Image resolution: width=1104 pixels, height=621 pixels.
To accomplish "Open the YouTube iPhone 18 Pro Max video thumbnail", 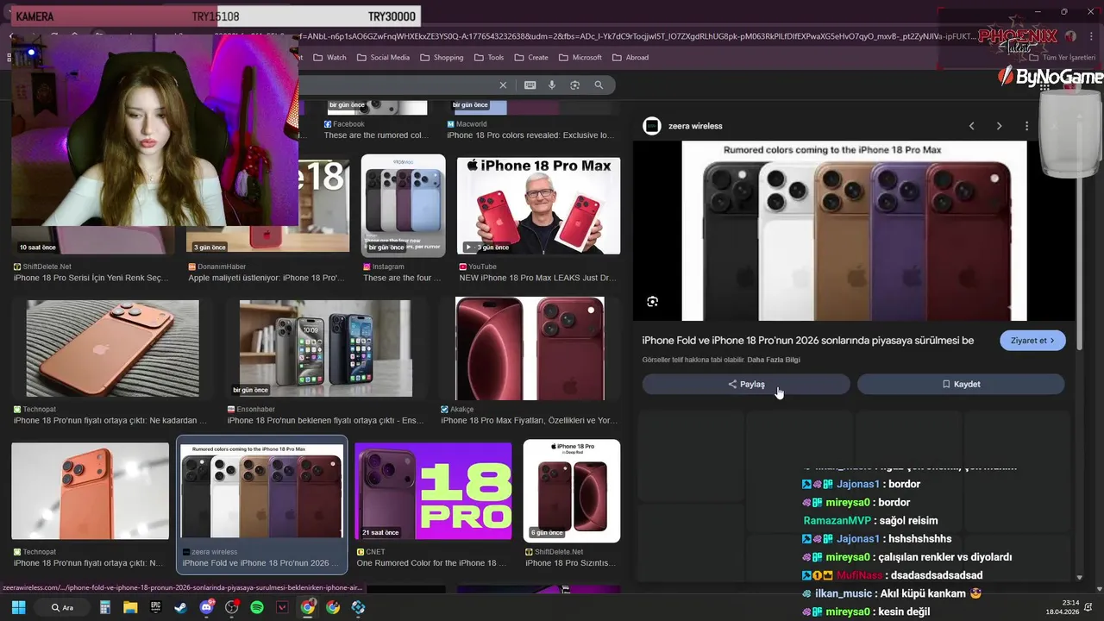I will point(538,205).
